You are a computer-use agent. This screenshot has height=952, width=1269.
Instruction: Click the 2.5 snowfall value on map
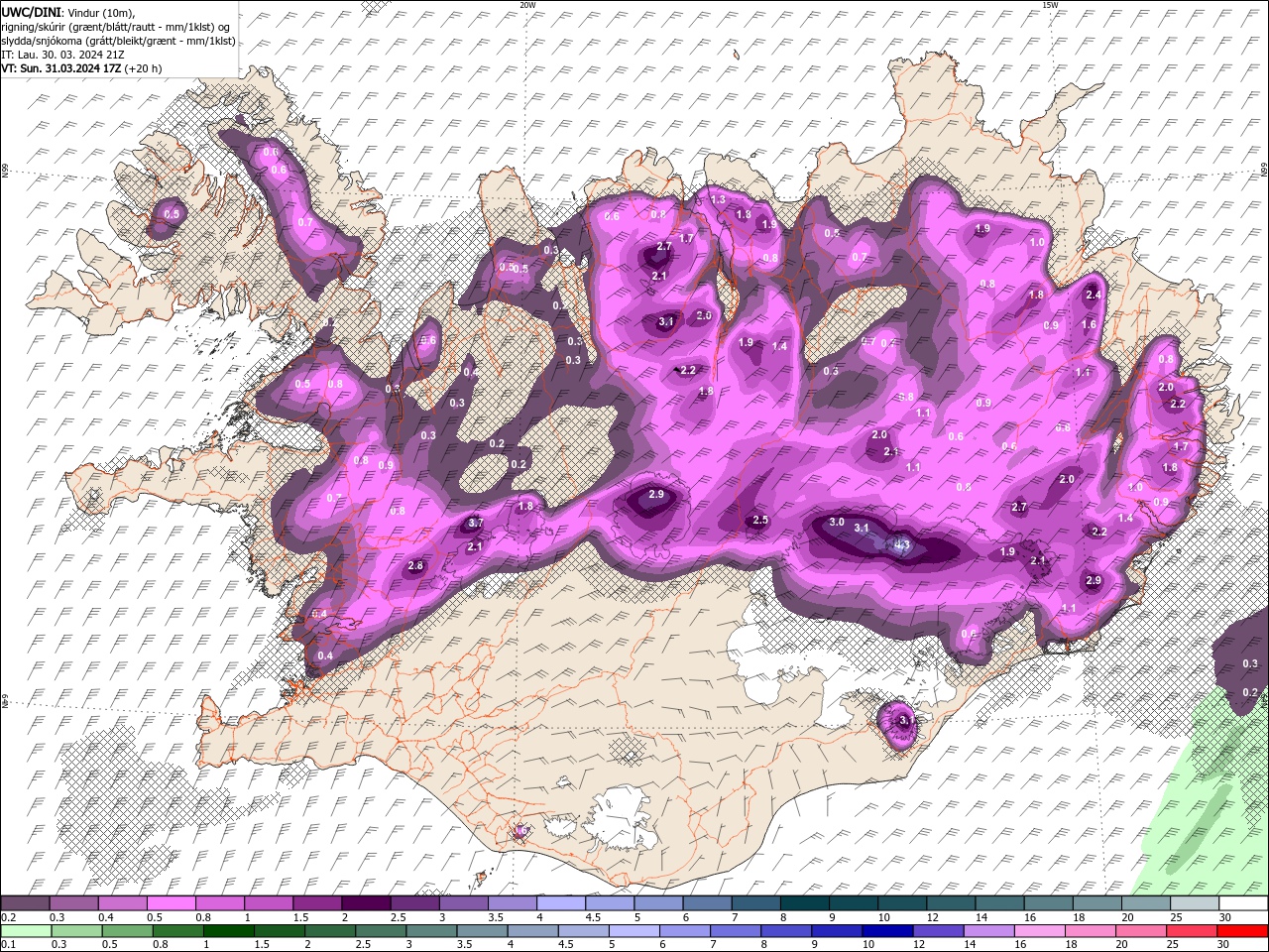(760, 520)
